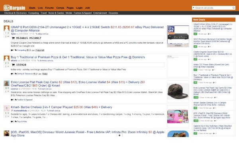Viewport: 239px width, 143px height.
Task: Open Anker 727 Power Bank sidebar deal
Action: (x=211, y=66)
